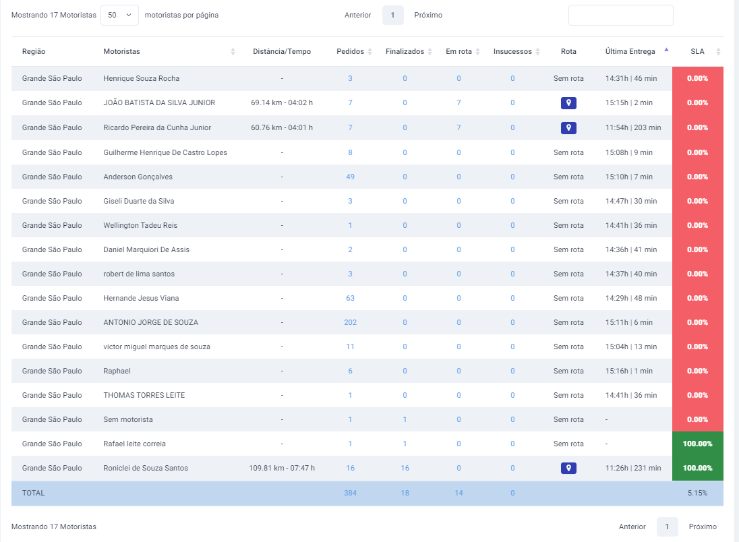Open Em rota count 7 for Ricardo Pereira
Viewport: 739px width, 542px height.
click(459, 127)
